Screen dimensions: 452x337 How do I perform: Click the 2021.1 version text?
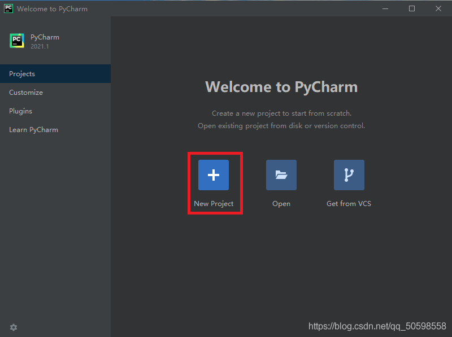(40, 46)
